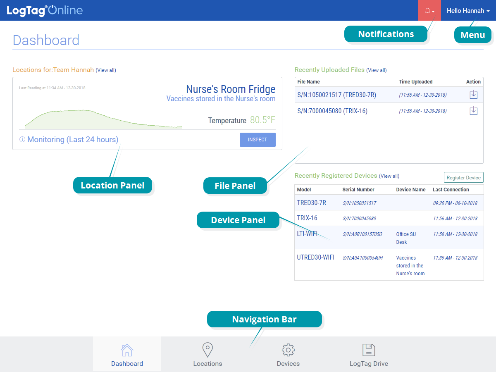
Task: Open the TRED30-7R device model link
Action: (311, 203)
